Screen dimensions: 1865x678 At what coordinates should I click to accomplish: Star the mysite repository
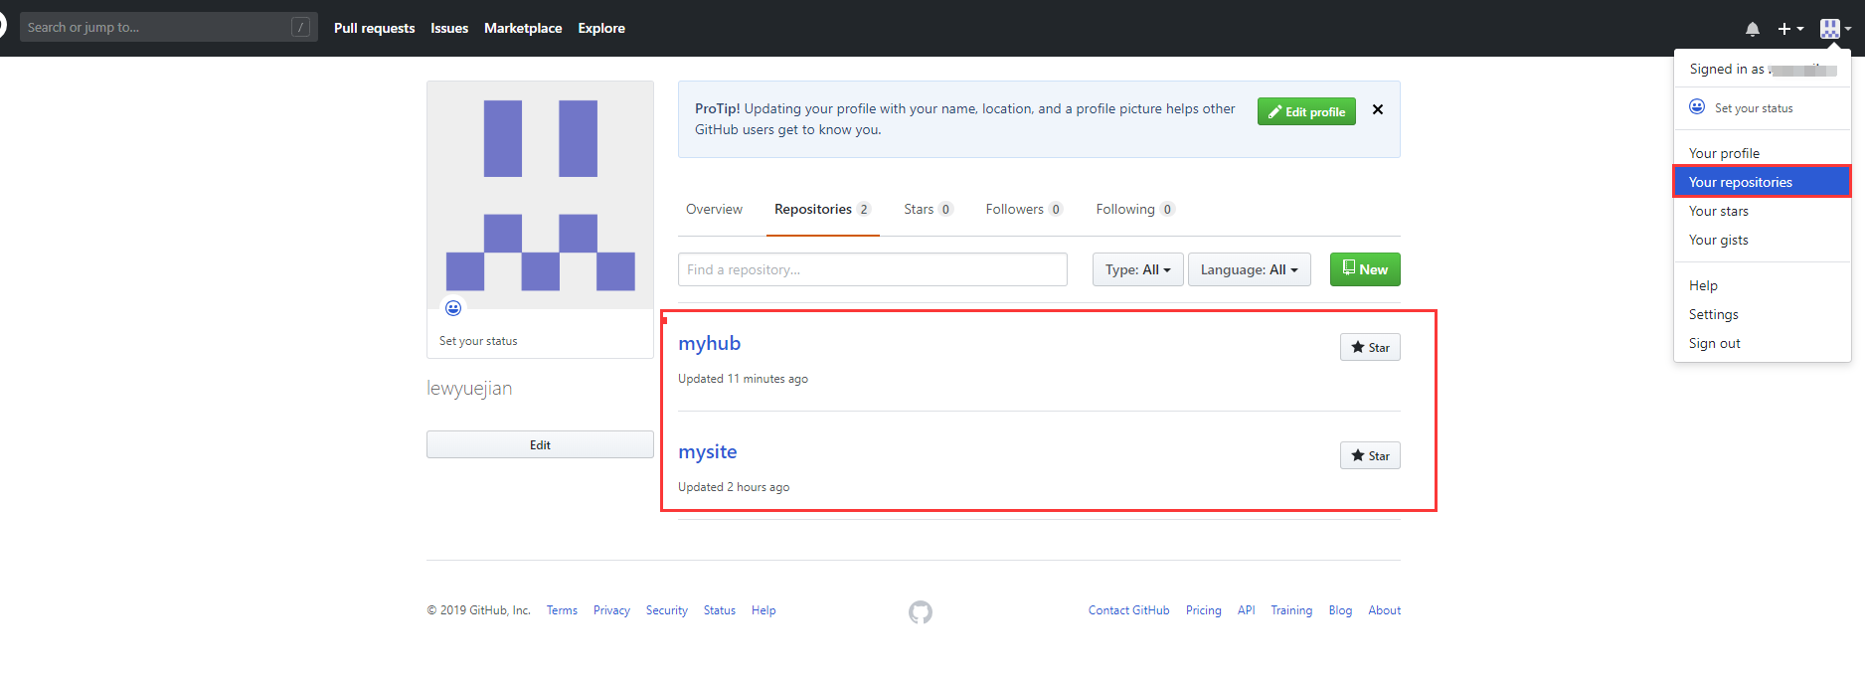click(1370, 455)
